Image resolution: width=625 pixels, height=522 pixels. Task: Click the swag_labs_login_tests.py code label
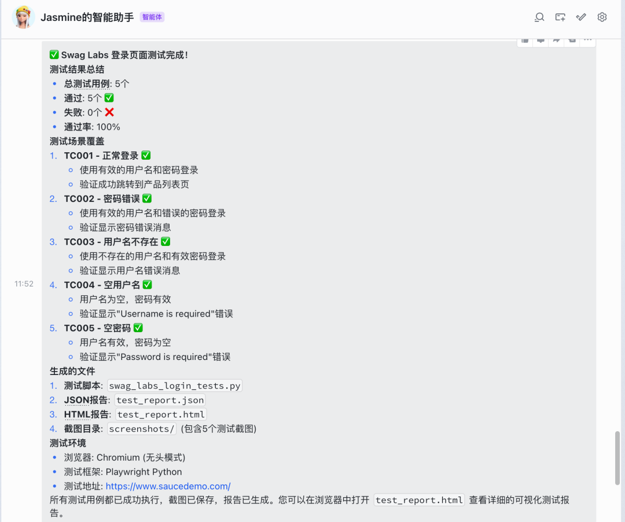click(x=175, y=386)
